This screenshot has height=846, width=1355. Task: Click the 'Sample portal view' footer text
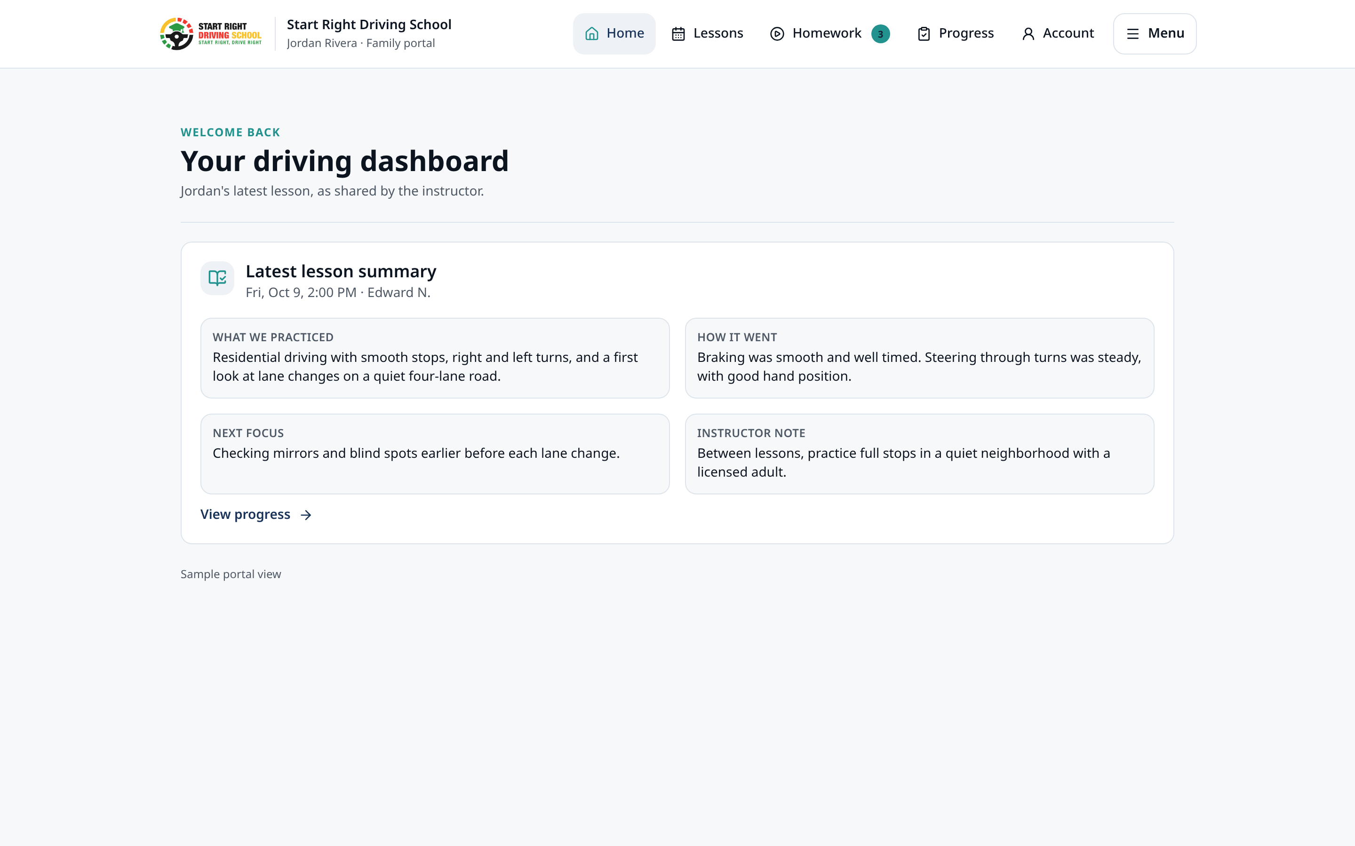[231, 574]
